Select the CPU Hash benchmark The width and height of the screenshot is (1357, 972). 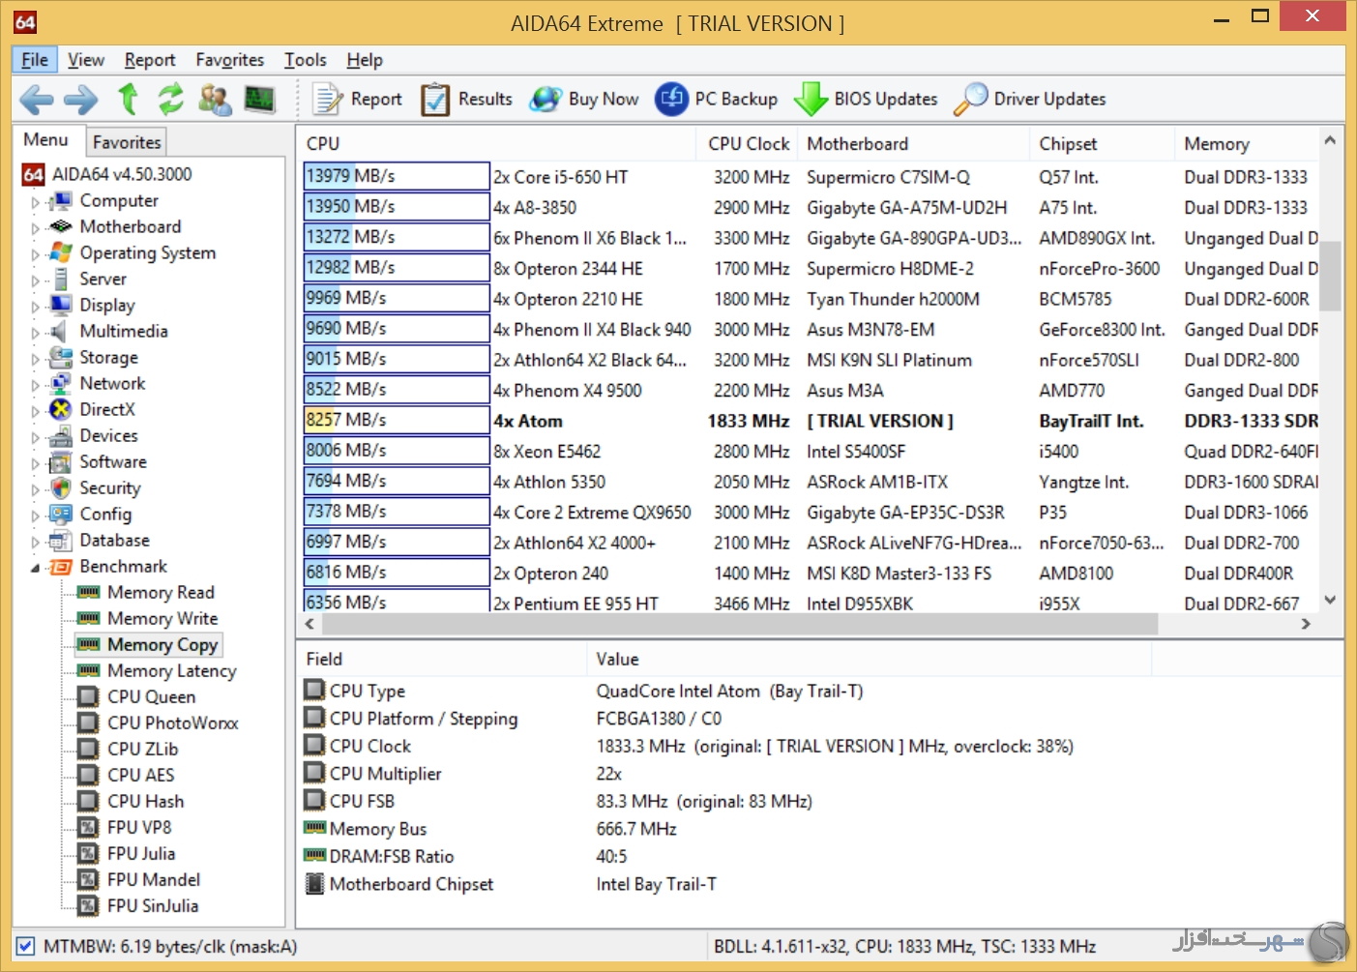[x=145, y=801]
